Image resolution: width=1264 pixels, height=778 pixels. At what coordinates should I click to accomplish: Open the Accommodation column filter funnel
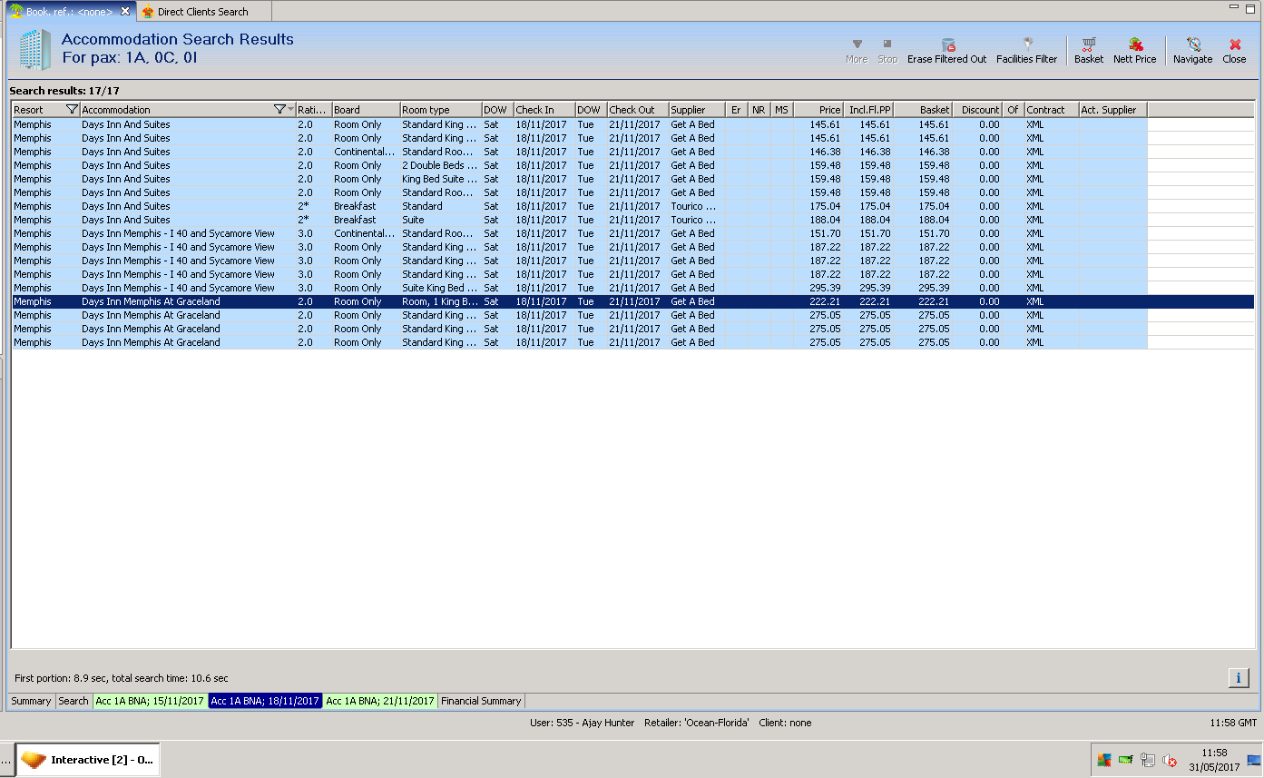(x=279, y=110)
